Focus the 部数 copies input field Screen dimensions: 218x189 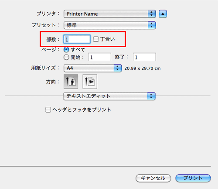click(x=77, y=39)
